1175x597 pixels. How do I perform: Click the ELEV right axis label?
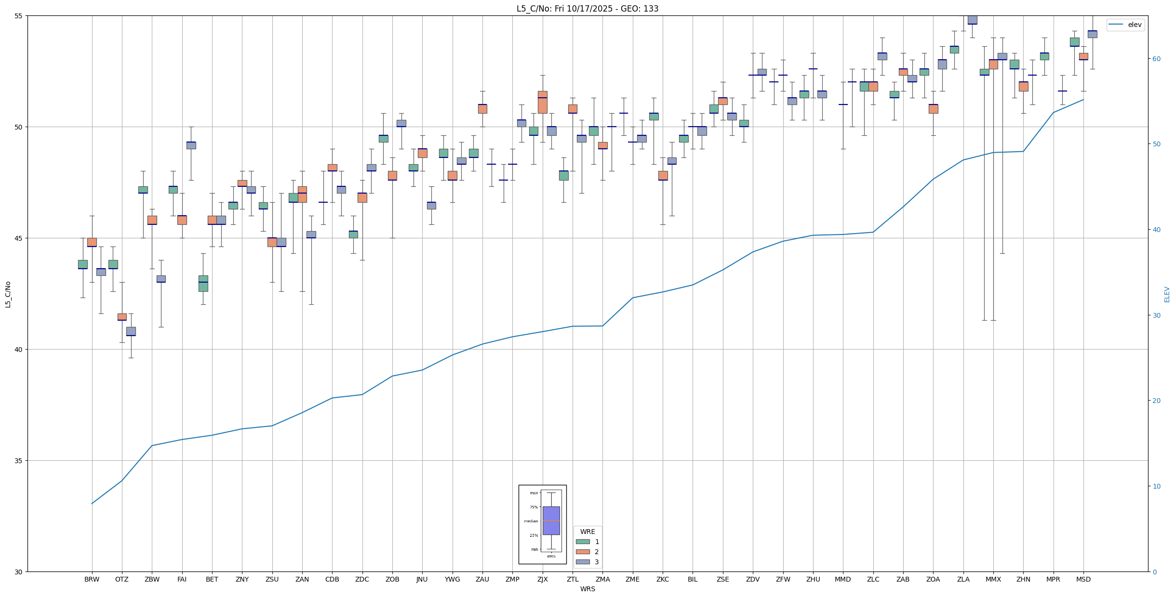[1167, 294]
